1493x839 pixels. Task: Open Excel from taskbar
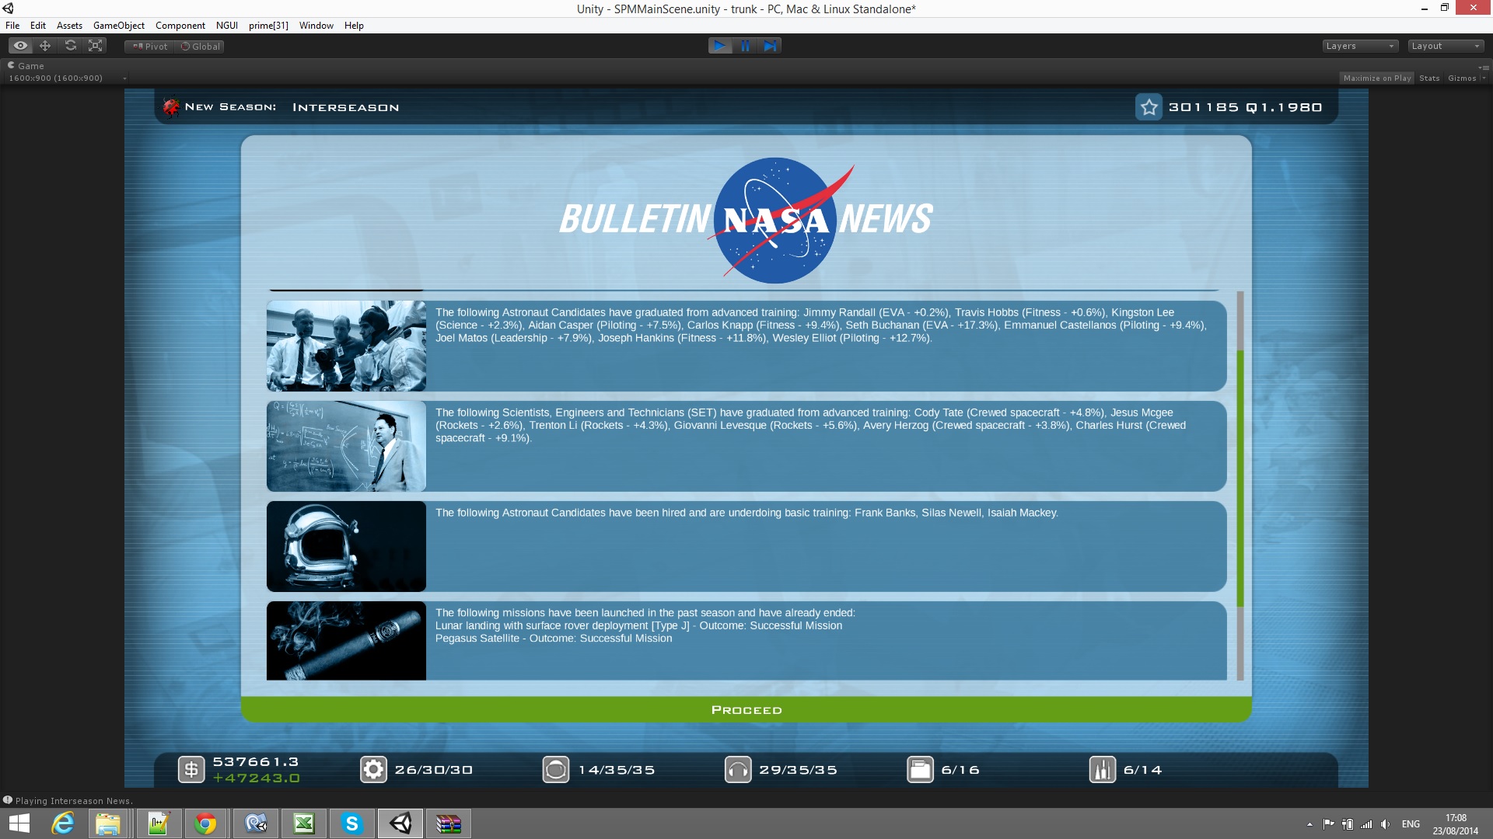tap(303, 823)
